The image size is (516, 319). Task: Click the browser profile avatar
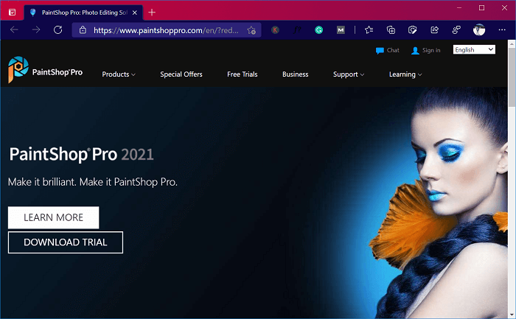(x=479, y=30)
